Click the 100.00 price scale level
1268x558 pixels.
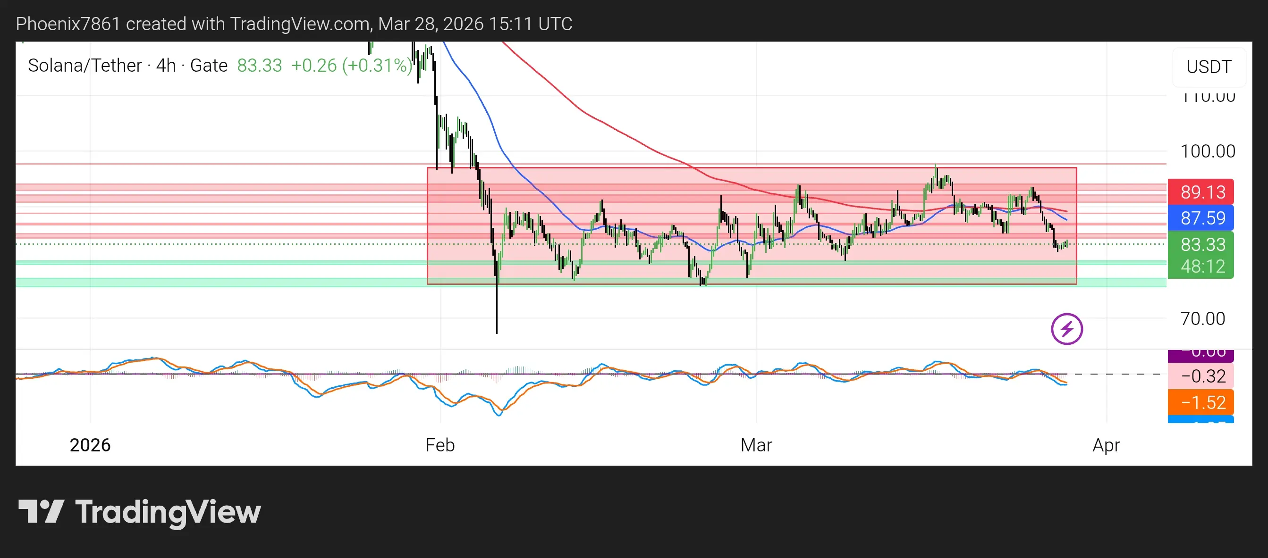tap(1208, 151)
